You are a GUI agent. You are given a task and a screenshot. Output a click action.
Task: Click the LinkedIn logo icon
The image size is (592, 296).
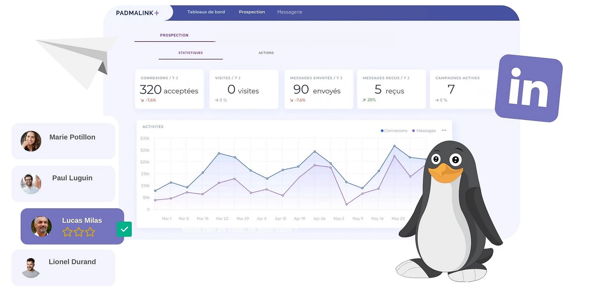[529, 88]
